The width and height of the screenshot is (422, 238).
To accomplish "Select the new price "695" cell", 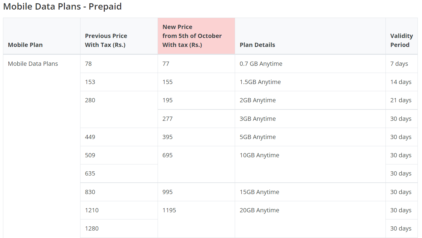I will coord(167,155).
